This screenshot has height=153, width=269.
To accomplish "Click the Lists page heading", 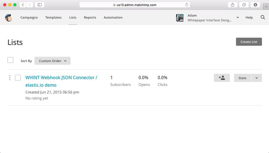I will [15, 42].
